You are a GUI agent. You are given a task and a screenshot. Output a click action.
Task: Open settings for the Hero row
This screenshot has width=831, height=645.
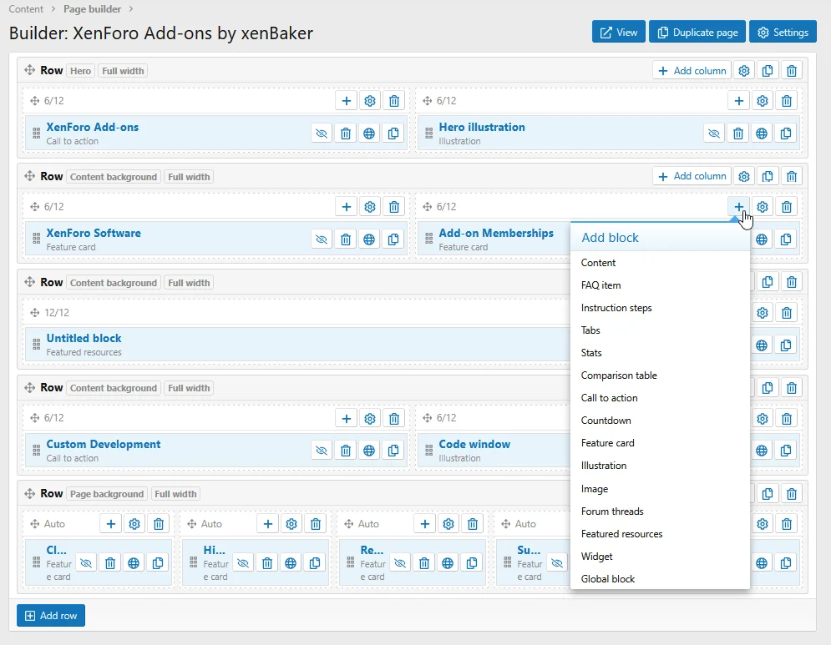tap(744, 70)
